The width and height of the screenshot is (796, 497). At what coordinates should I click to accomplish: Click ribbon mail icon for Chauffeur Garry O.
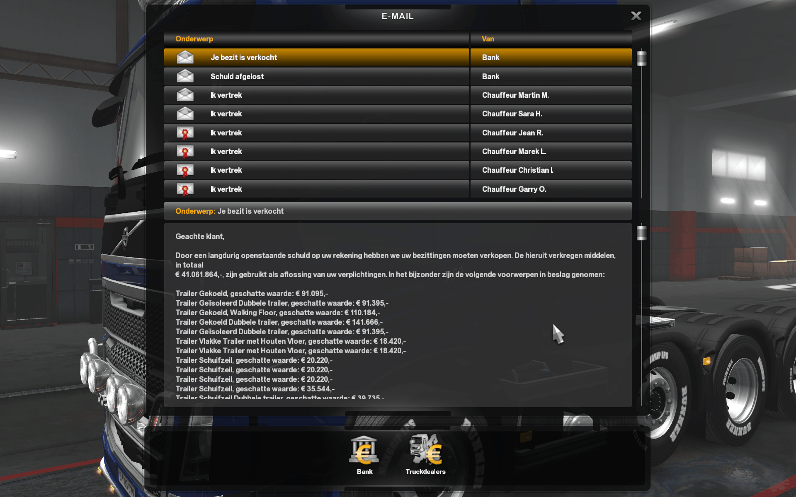tap(185, 189)
